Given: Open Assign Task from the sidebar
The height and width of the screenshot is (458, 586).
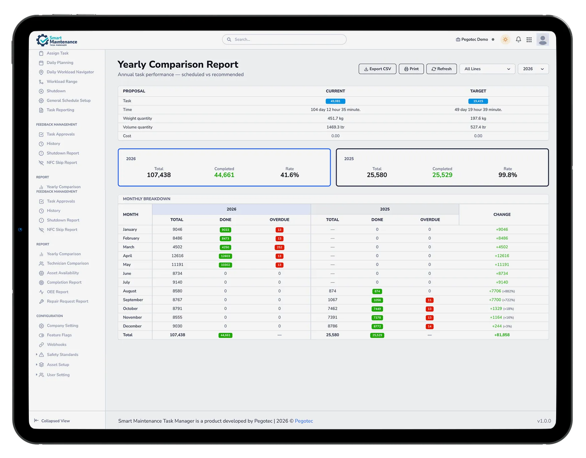Looking at the screenshot, I should 57,53.
